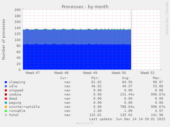Click the 'runnable' legend label
Viewport: 170px width, 127px height.
click(x=17, y=111)
